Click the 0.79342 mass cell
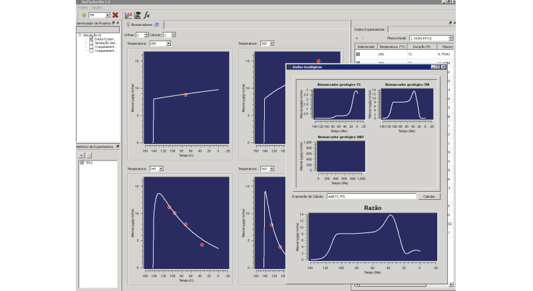Viewport: 533px width, 291px height. (x=444, y=54)
